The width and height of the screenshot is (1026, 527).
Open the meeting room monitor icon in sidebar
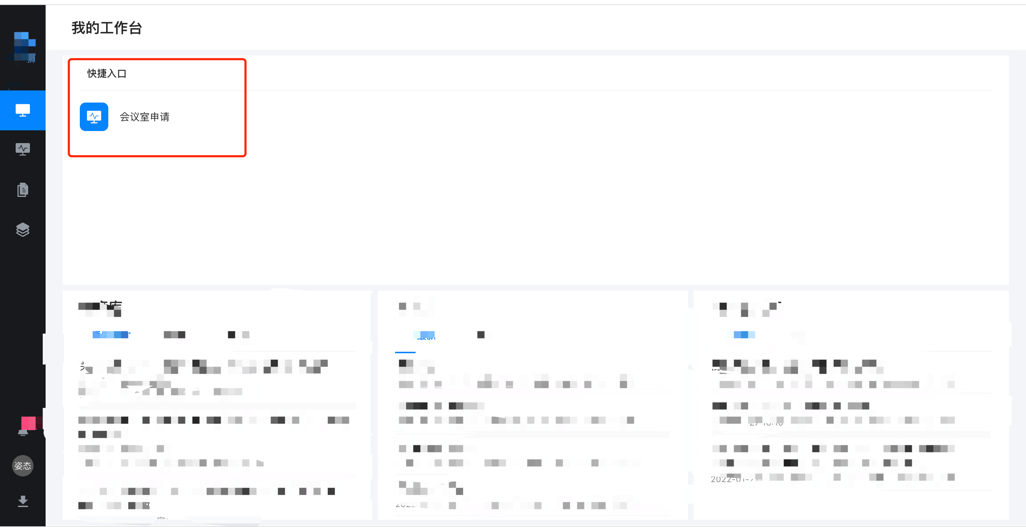click(23, 150)
